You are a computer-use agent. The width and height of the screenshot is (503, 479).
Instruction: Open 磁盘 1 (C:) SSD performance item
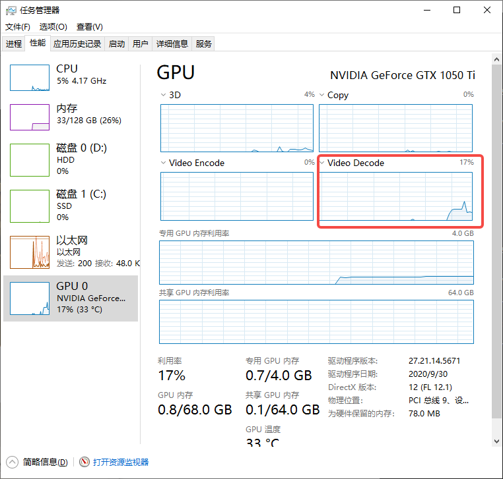[x=71, y=204]
